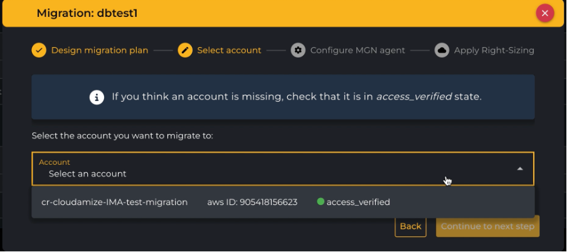
Task: Jump to the Configure MGN agent step
Action: [358, 50]
